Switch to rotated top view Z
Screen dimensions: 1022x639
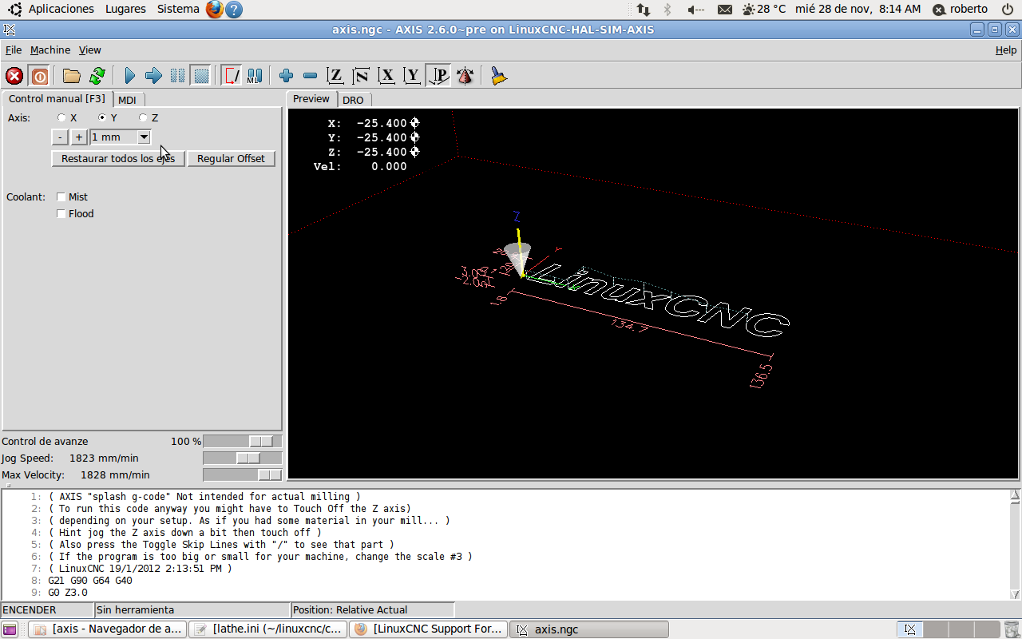361,76
